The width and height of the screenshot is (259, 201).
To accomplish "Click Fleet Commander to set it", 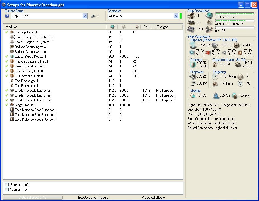I will tap(211, 119).
